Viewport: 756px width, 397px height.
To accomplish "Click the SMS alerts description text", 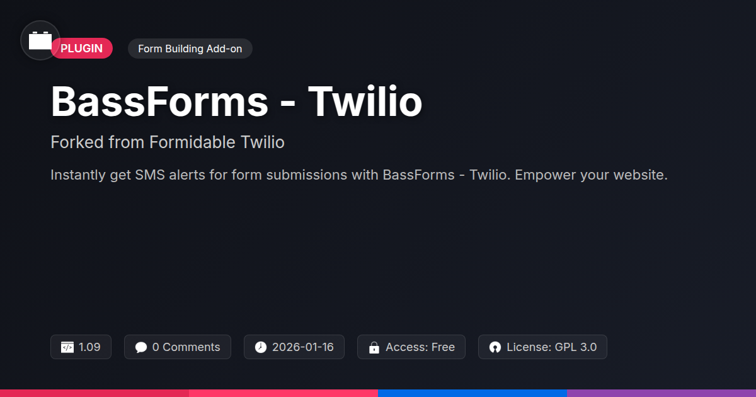I will (x=359, y=175).
